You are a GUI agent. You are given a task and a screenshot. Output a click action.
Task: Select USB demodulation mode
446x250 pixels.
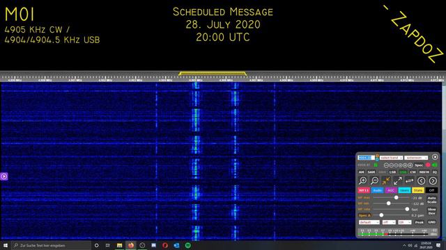click(403, 172)
